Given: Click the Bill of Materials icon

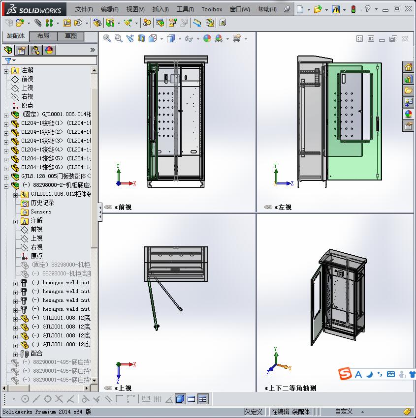Looking at the screenshot, I should point(160,23).
